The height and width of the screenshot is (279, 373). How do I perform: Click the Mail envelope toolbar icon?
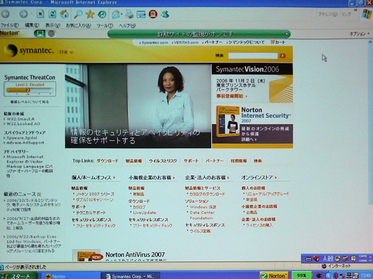click(116, 14)
